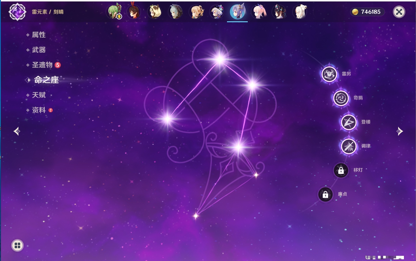Viewport: 416px width, 261px height.
Task: Open the 苛捐 constellation node
Action: tap(341, 98)
